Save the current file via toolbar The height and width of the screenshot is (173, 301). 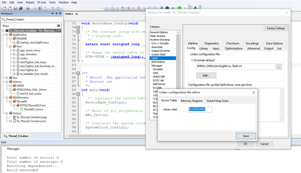[15, 8]
